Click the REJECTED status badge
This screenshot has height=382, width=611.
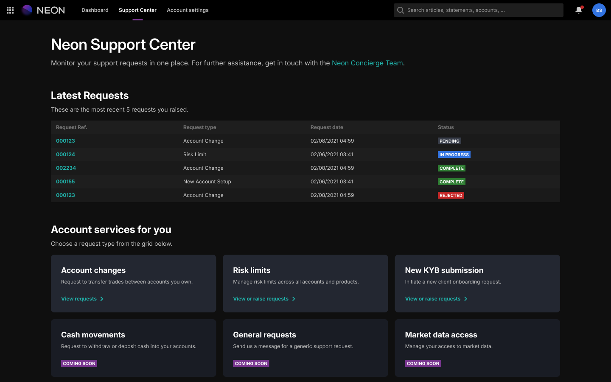point(451,195)
